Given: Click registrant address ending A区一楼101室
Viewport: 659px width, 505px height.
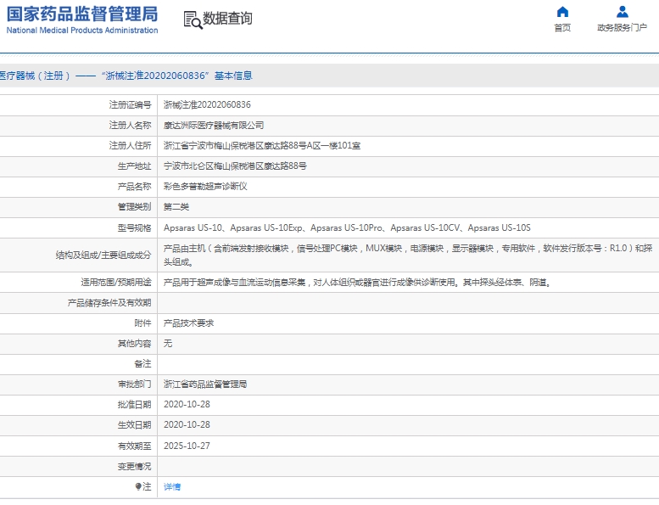Looking at the screenshot, I should (262, 146).
